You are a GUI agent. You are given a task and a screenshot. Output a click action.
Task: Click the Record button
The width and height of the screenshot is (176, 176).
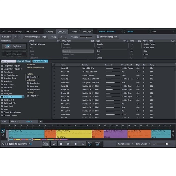coord(75,144)
